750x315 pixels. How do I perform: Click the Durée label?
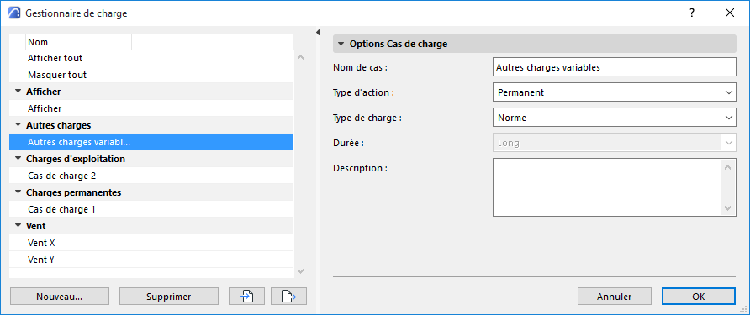(x=347, y=143)
